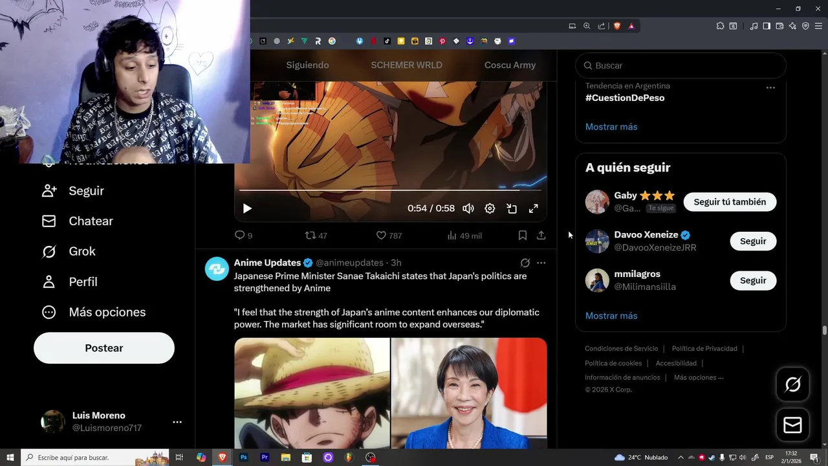
Task: Bookmark the video tweet
Action: point(523,236)
